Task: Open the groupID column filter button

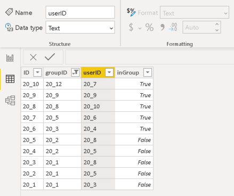Action: click(x=75, y=72)
